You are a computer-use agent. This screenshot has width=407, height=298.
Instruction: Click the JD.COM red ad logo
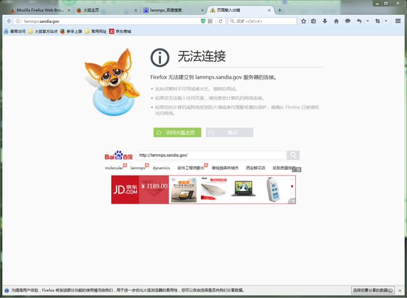tap(125, 189)
